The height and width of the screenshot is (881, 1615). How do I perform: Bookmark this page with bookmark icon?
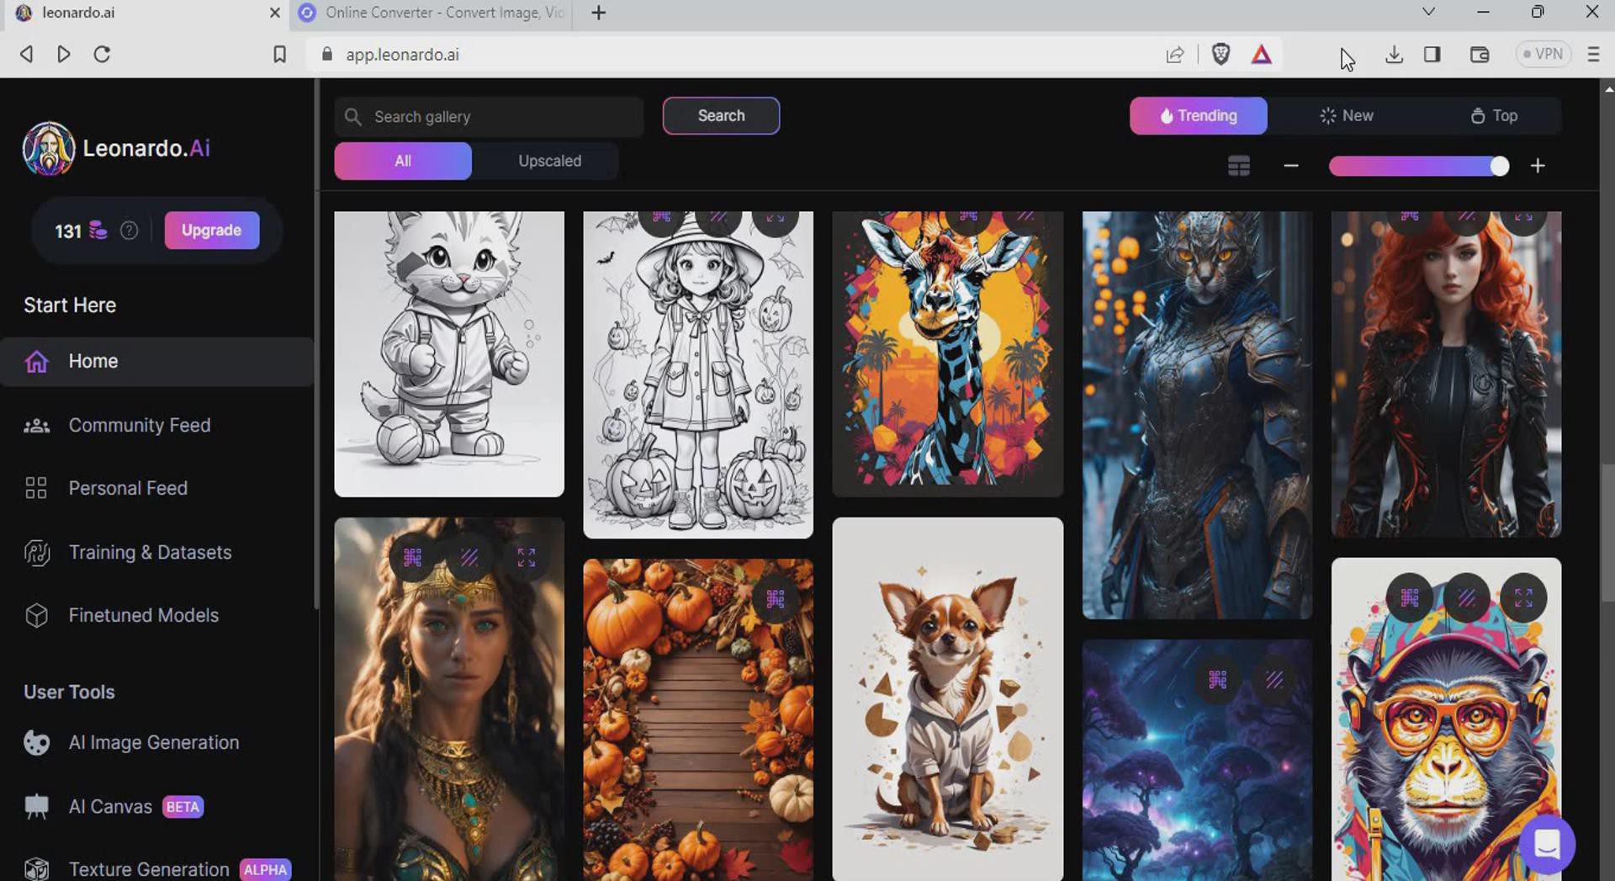click(279, 55)
